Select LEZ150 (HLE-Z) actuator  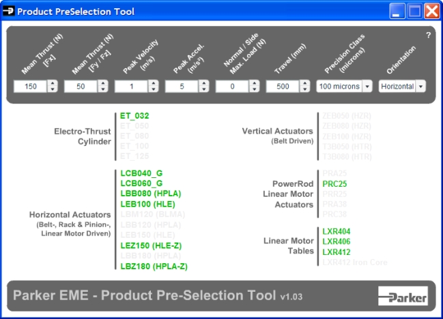[x=151, y=245]
